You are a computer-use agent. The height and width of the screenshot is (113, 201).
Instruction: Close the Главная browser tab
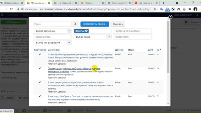[x=103, y=3]
